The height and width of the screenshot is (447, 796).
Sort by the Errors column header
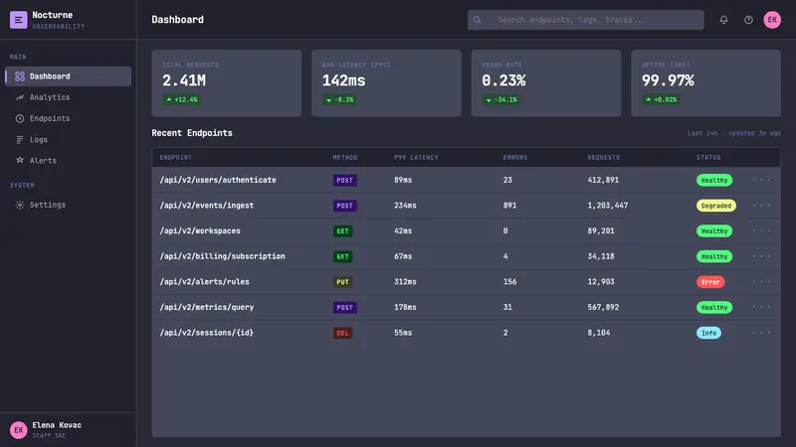(x=515, y=158)
